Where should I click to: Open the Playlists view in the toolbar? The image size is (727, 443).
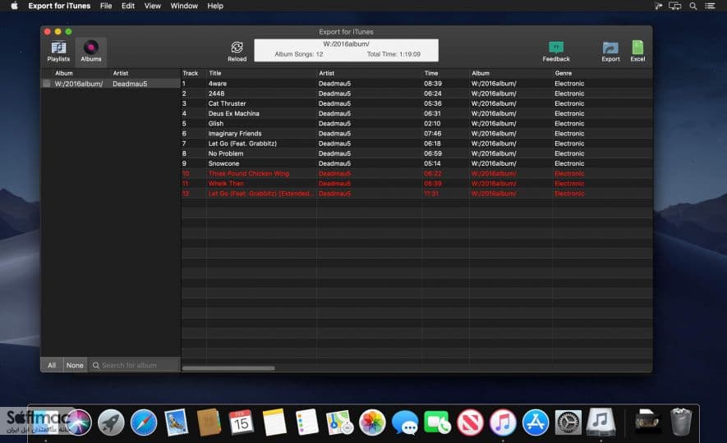(x=58, y=52)
